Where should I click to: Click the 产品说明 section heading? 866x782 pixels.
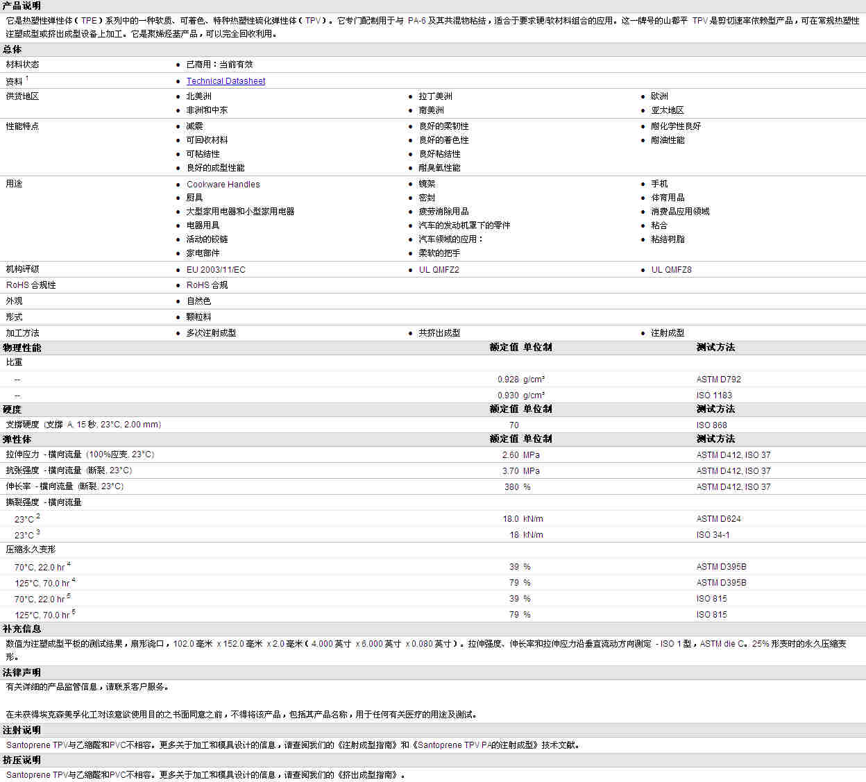tap(22, 6)
